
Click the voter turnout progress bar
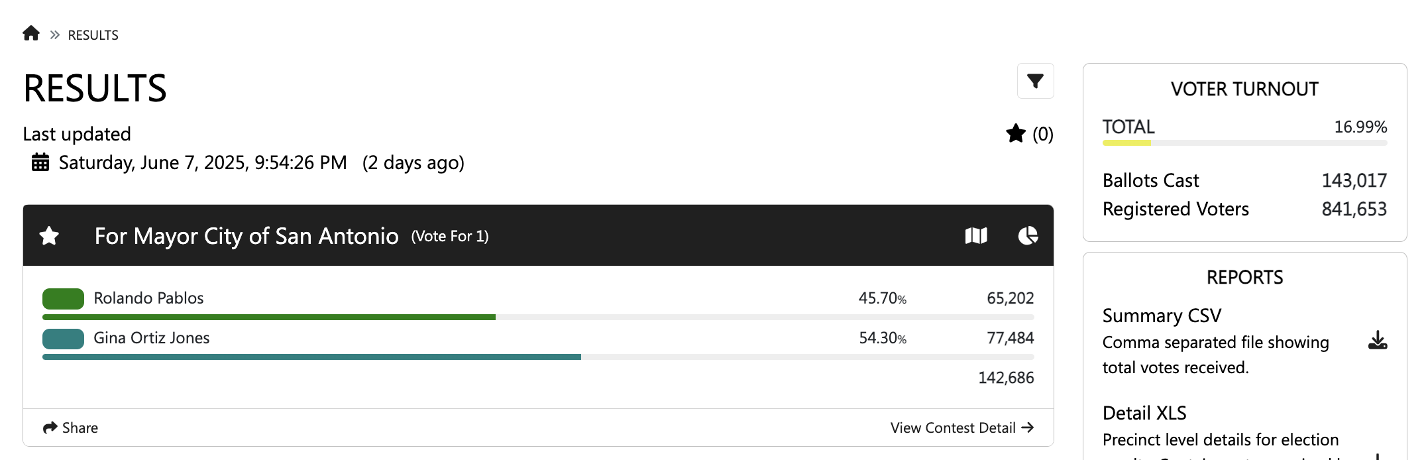tap(1244, 143)
